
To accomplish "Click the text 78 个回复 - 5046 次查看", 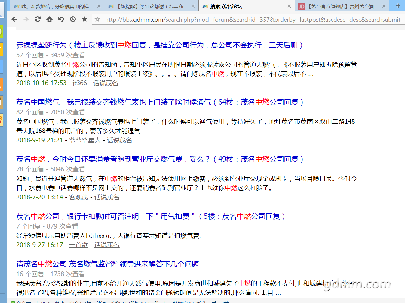I will coord(51,169).
